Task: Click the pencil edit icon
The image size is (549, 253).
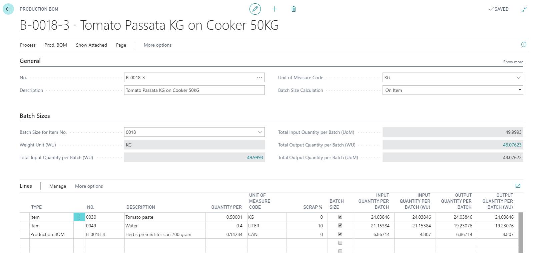Action: (x=255, y=9)
